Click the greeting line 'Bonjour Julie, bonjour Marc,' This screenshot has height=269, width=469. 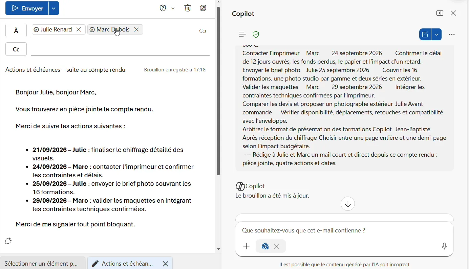coord(56,92)
